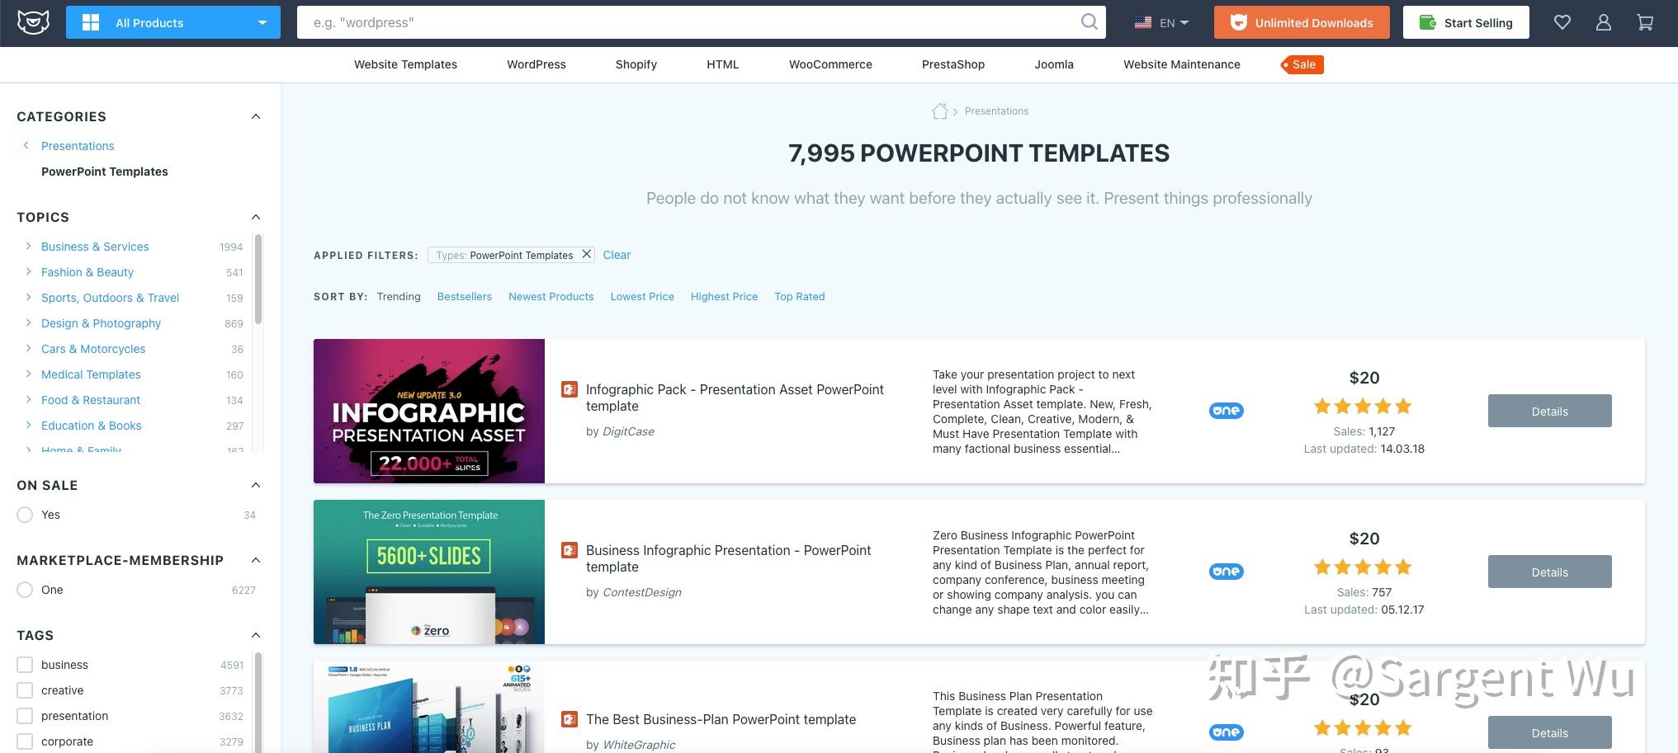The width and height of the screenshot is (1678, 753).
Task: Open the Website Maintenance menu
Action: click(1182, 64)
